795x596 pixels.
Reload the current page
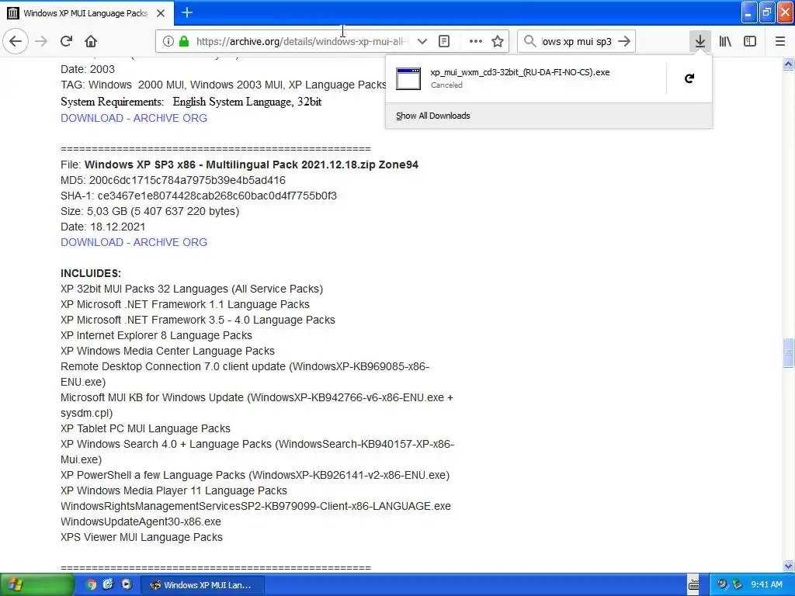click(66, 41)
